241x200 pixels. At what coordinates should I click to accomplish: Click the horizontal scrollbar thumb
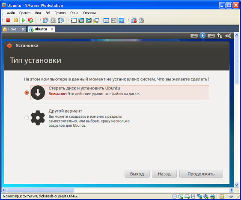40,190
